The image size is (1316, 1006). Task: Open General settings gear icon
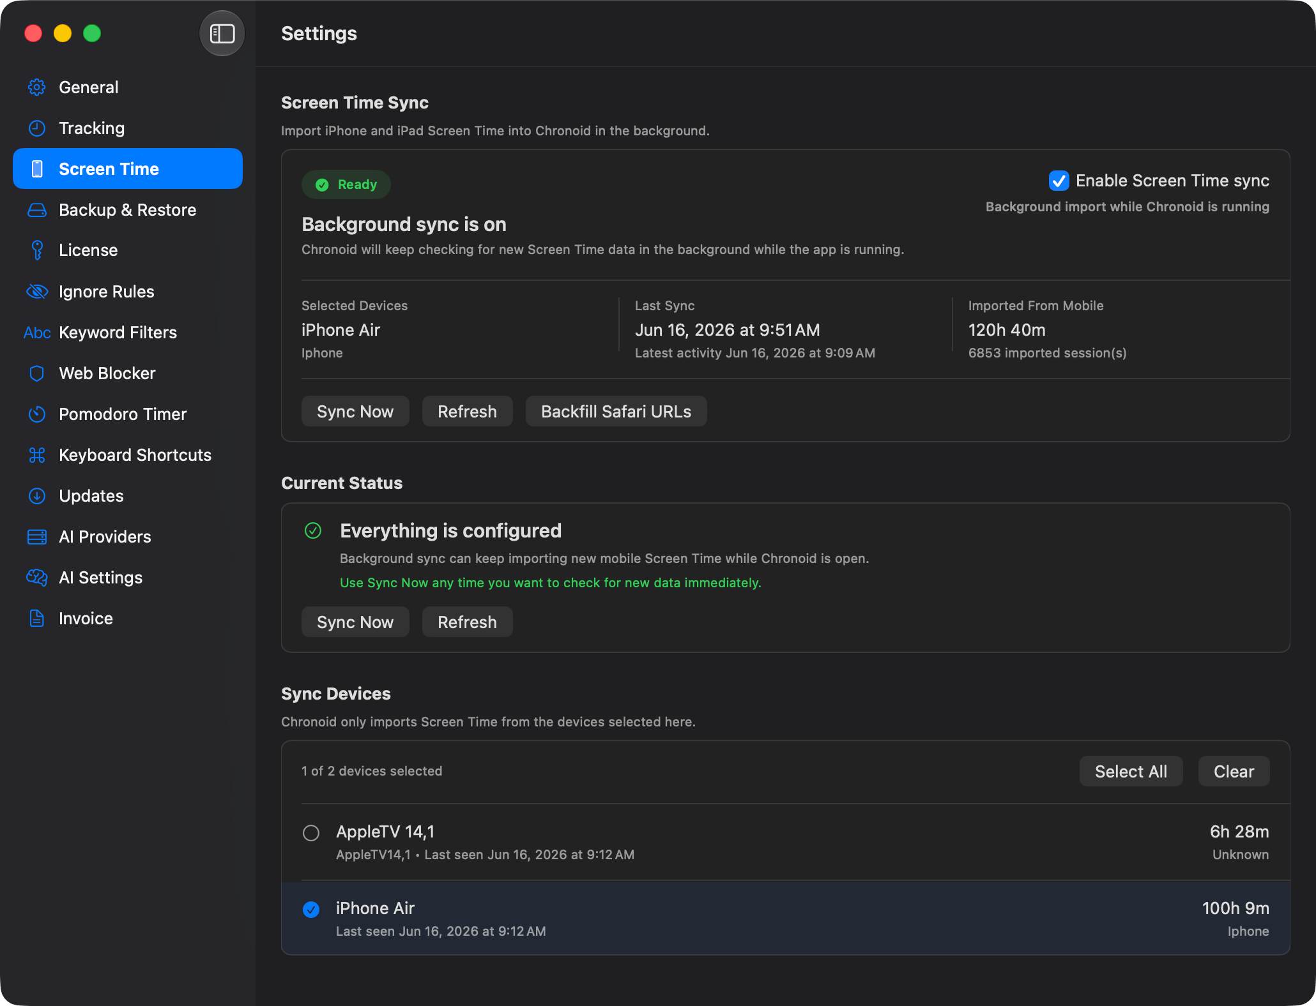click(37, 87)
